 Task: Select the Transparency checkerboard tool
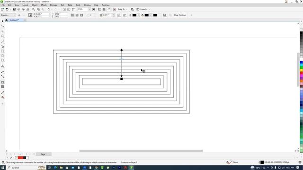[2, 87]
